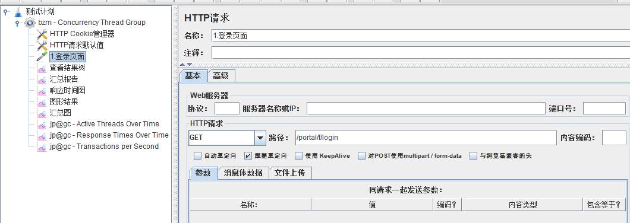Select HTTP Cookie管理器 in the tree
The image size is (630, 223).
(83, 34)
